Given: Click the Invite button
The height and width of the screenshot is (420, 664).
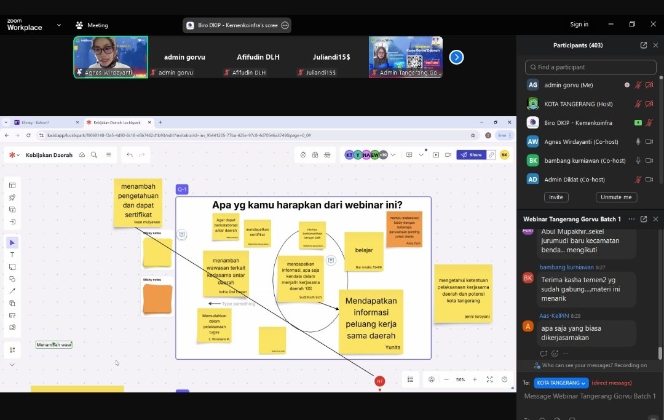Looking at the screenshot, I should pyautogui.click(x=556, y=197).
